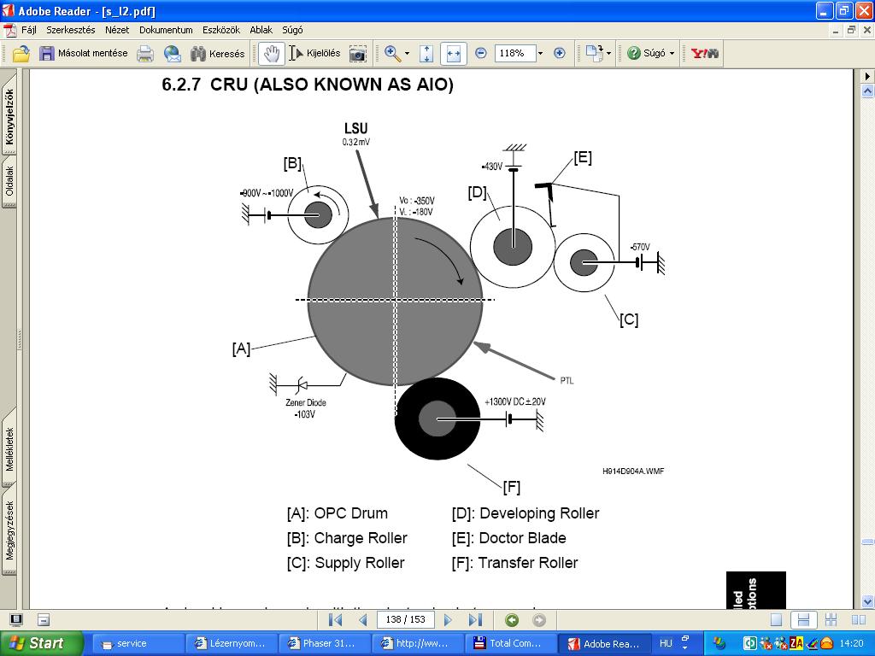Switch to http://ww... taskbar window

(x=417, y=643)
